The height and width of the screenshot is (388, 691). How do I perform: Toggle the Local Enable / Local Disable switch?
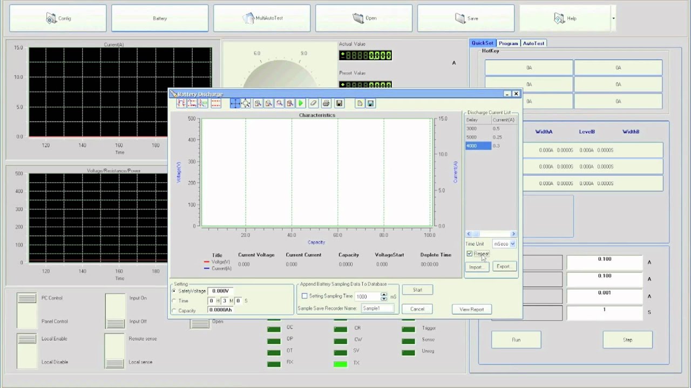click(x=26, y=351)
